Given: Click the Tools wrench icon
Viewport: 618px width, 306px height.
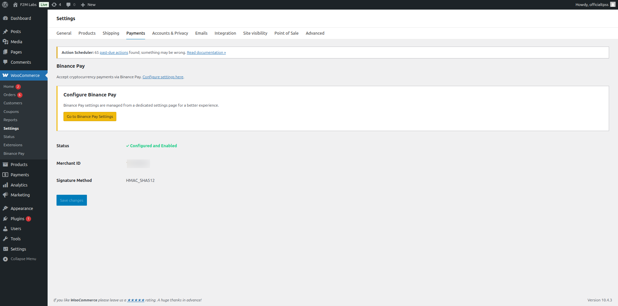Looking at the screenshot, I should [x=5, y=239].
